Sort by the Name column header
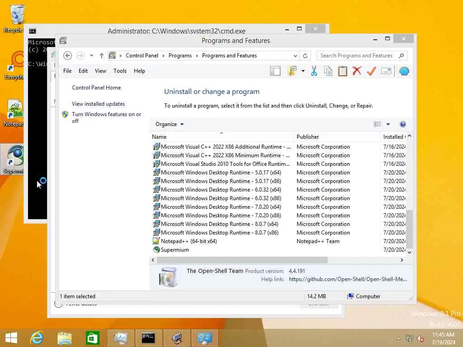463x347 pixels. point(222,137)
